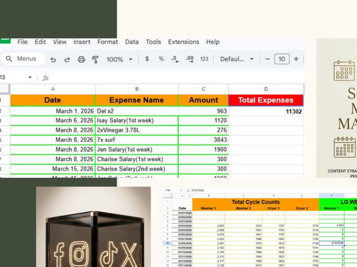Apply currency format with dollar icon
The width and height of the screenshot is (357, 267).
(147, 59)
